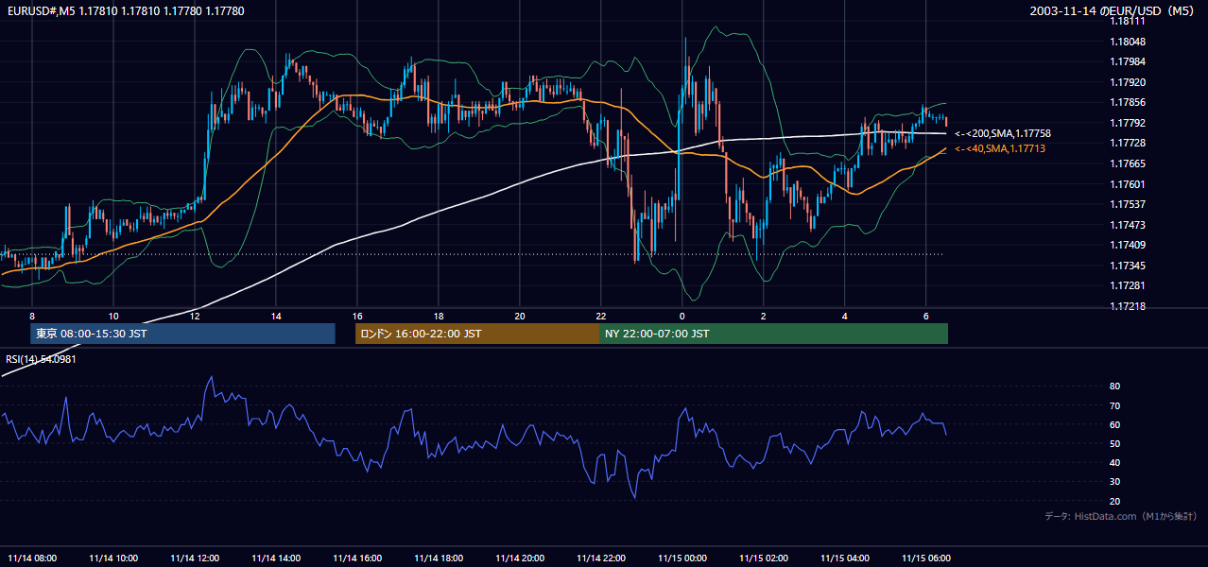The image size is (1208, 567).
Task: Click the RSI(14) 54.0981 indicator label
Action: click(x=42, y=359)
